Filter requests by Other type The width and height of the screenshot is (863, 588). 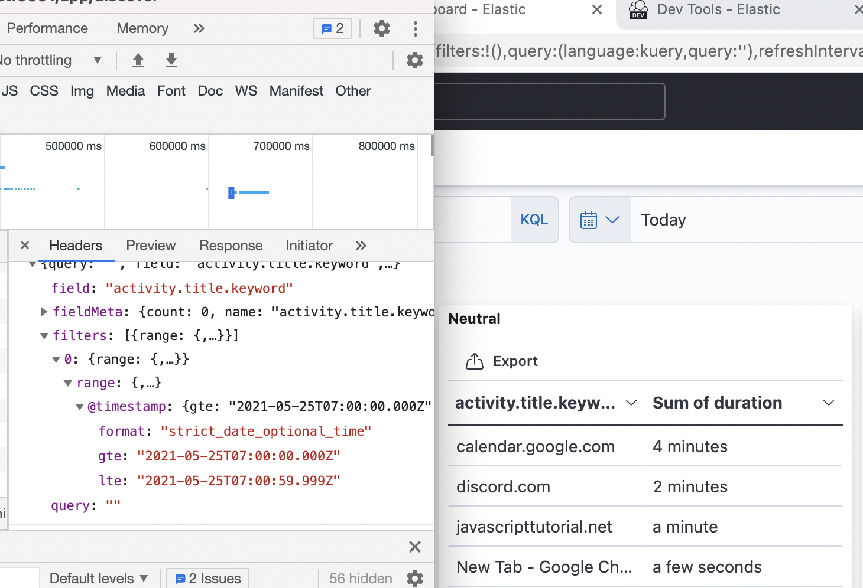[353, 91]
